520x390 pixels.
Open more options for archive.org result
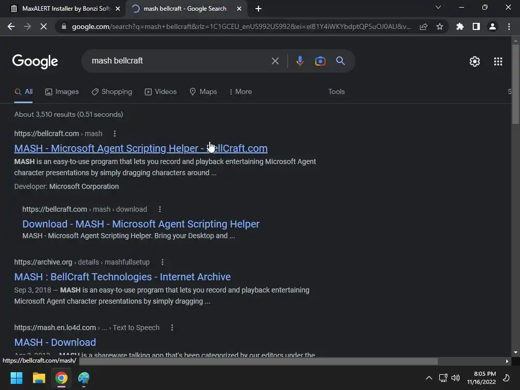tap(162, 262)
